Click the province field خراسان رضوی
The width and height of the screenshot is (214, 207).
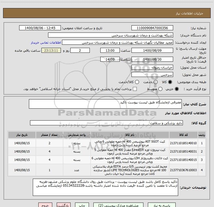tap(152, 67)
